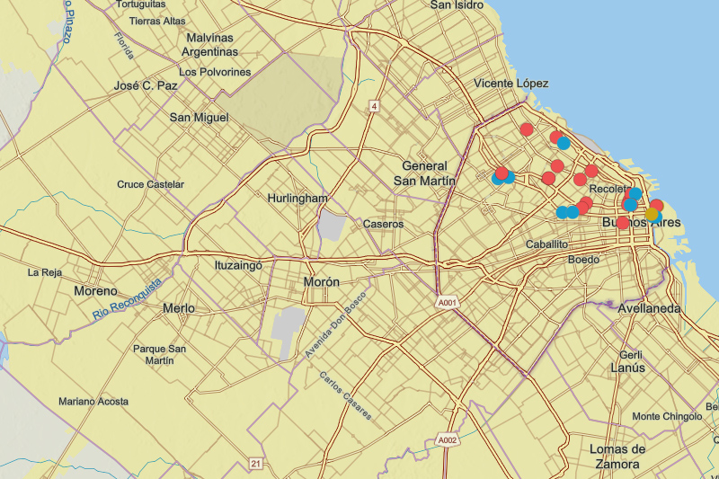Click the yellow marker near Buenos Aires
Viewport: 719px width, 479px height.
coord(652,214)
